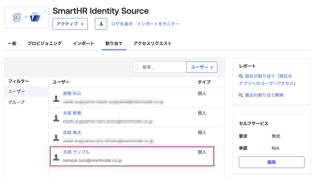Click the ユーザー column header
Screen dimensions: 316x179
tap(61, 82)
